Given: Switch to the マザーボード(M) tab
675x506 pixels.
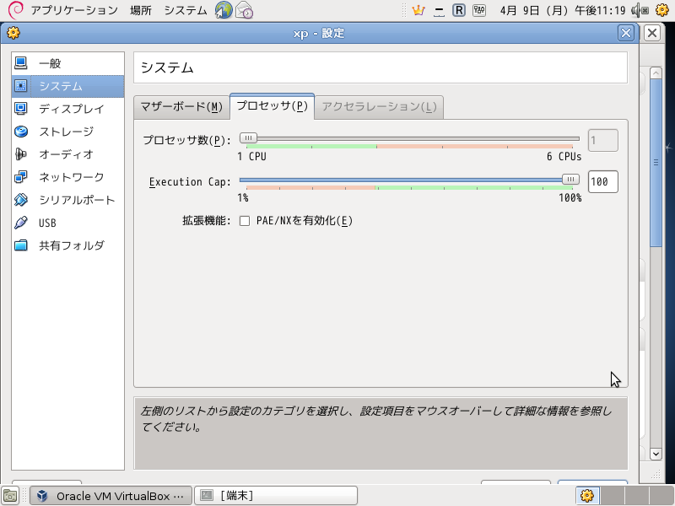Looking at the screenshot, I should pyautogui.click(x=181, y=107).
